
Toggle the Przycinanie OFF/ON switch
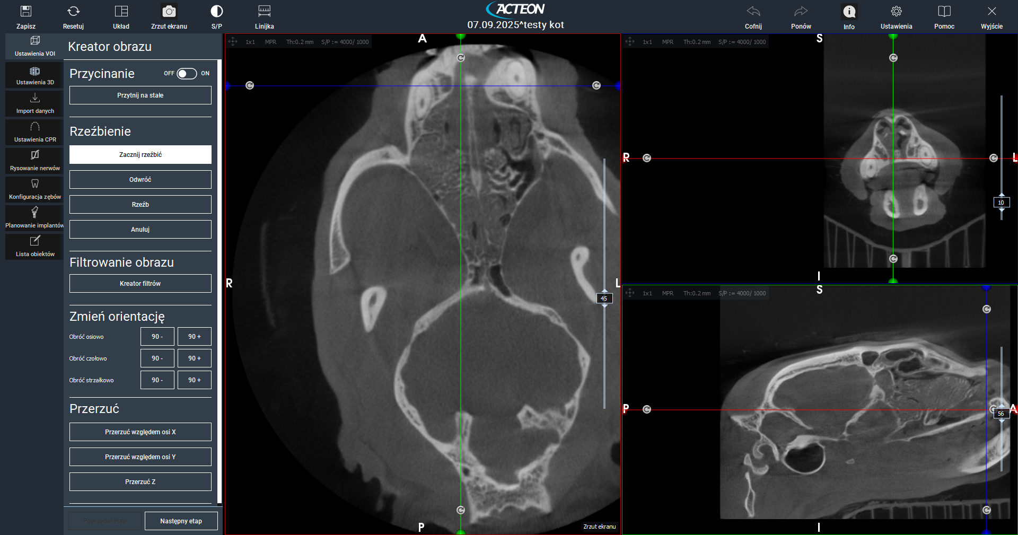pyautogui.click(x=187, y=74)
